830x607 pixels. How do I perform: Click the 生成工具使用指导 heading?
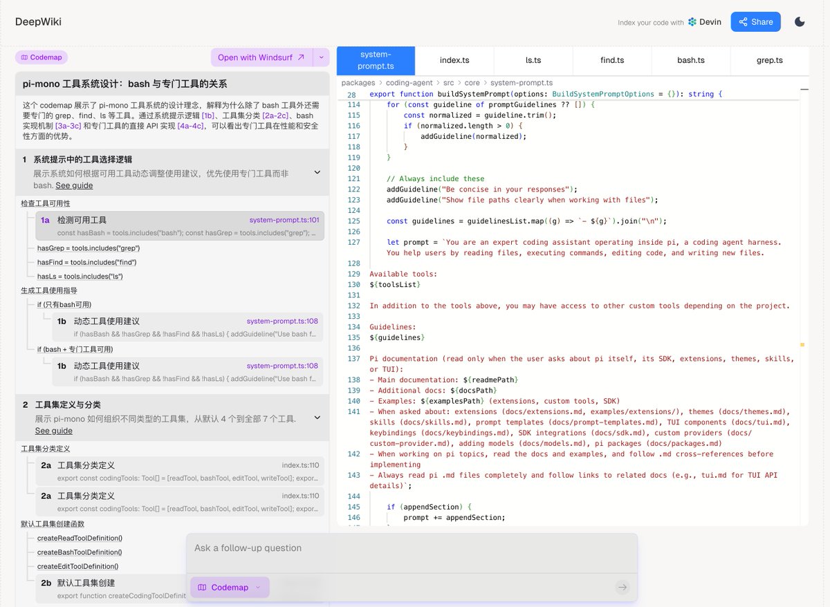point(49,290)
